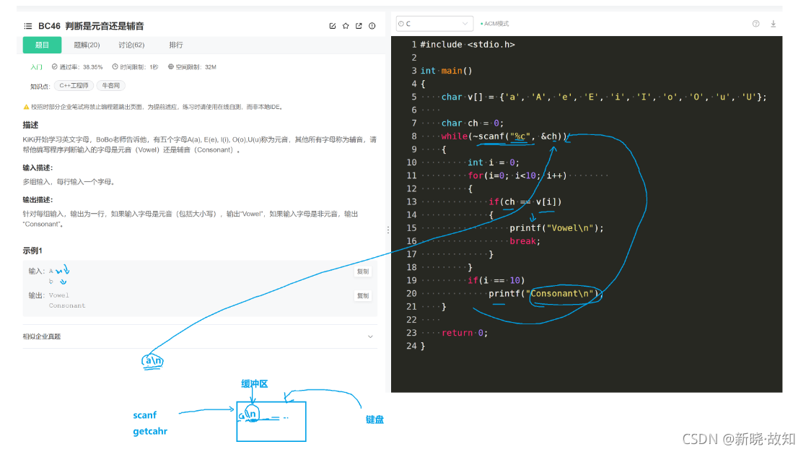Image resolution: width=806 pixels, height=452 pixels.
Task: Click the 输入描述 heading
Action: (38, 168)
